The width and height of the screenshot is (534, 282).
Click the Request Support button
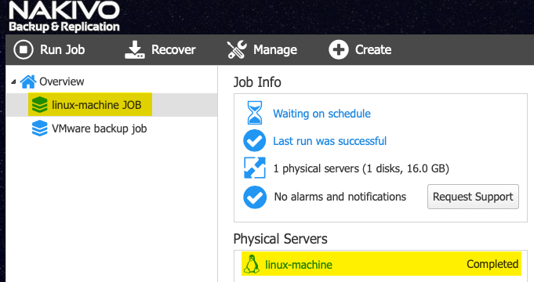pos(473,197)
